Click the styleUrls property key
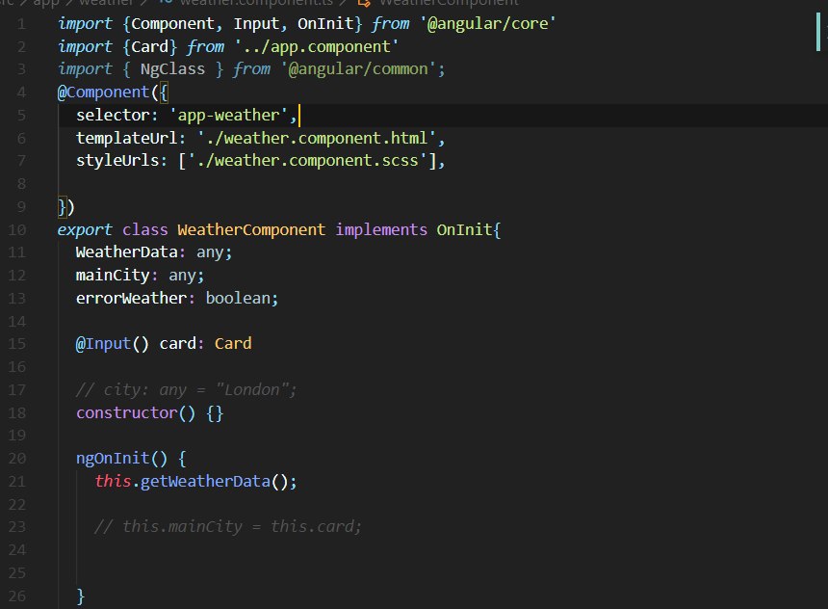 pyautogui.click(x=117, y=161)
